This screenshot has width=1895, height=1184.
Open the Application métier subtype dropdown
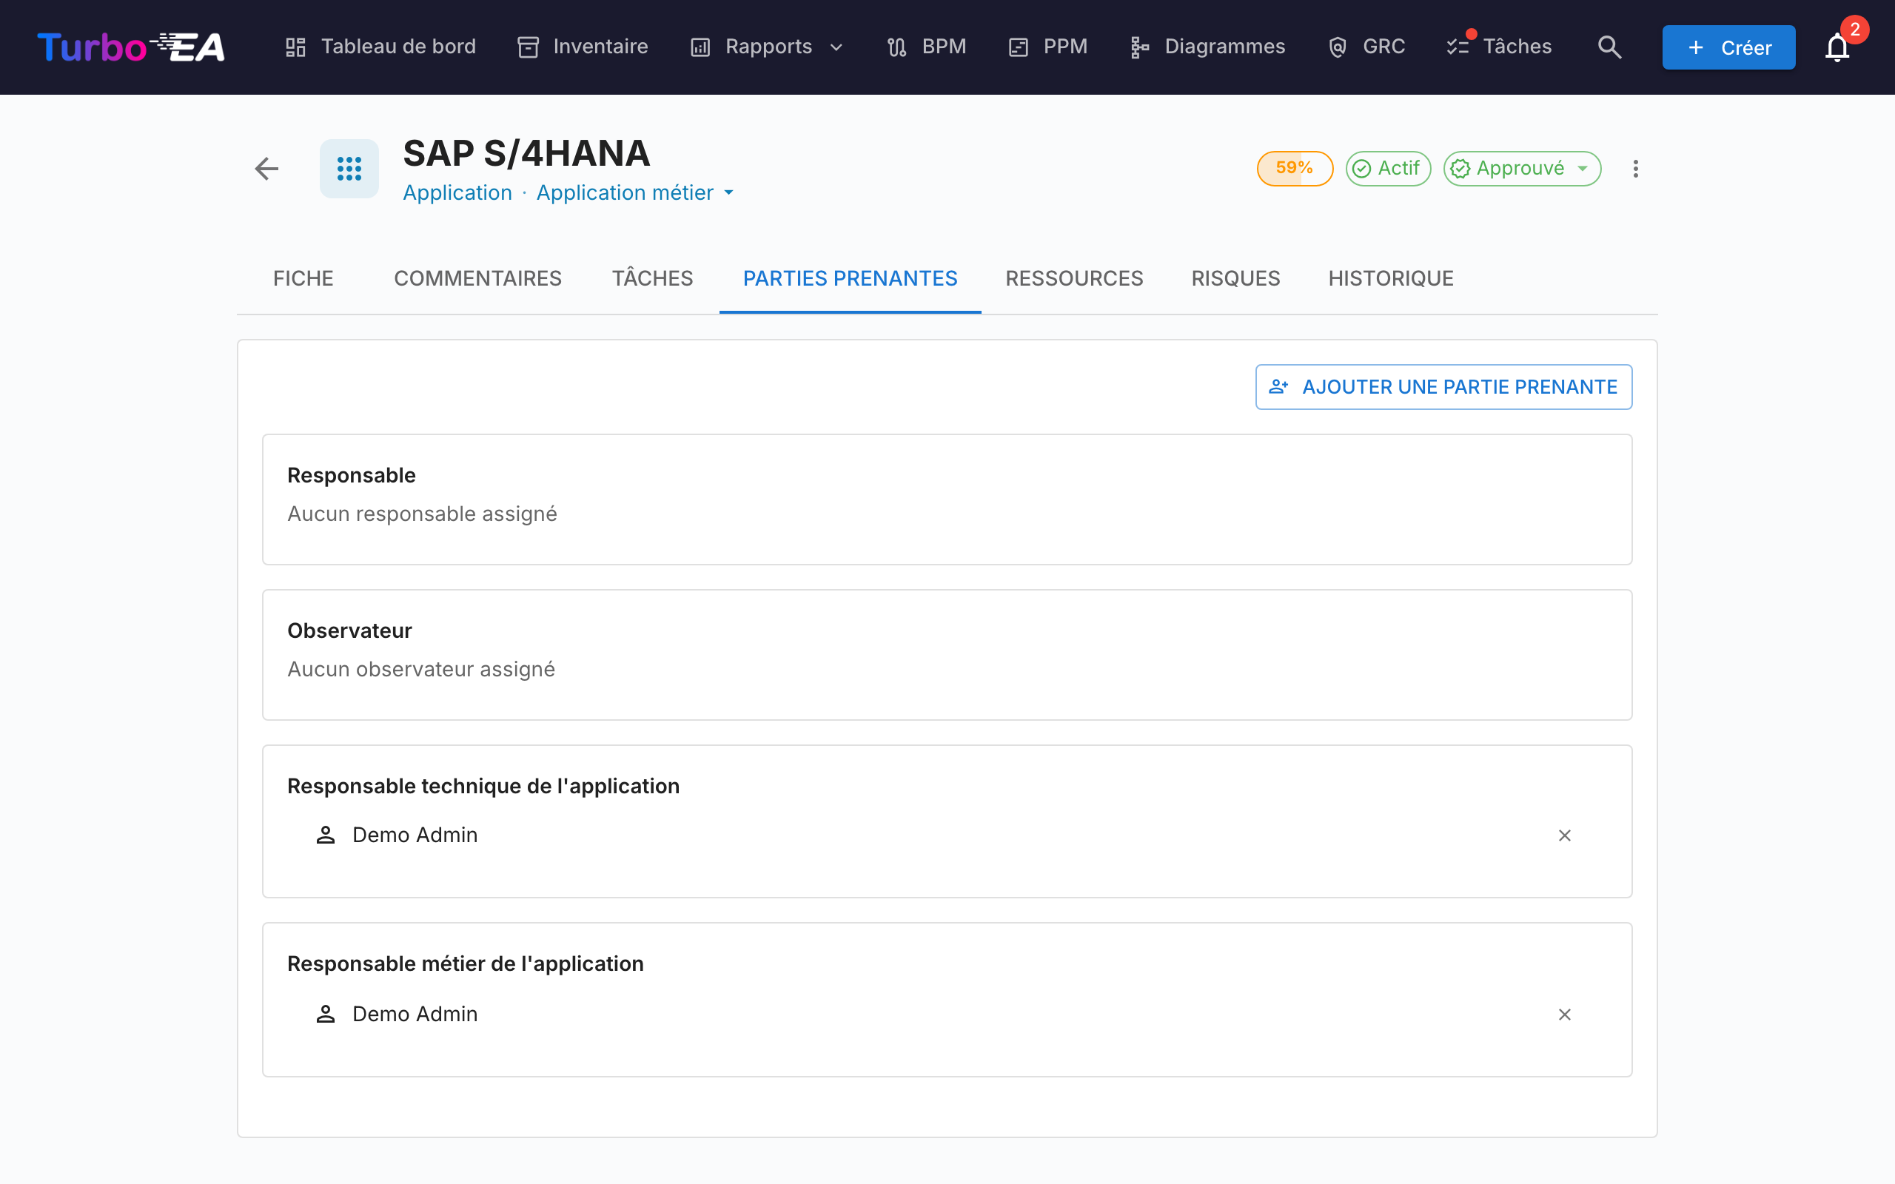[635, 192]
